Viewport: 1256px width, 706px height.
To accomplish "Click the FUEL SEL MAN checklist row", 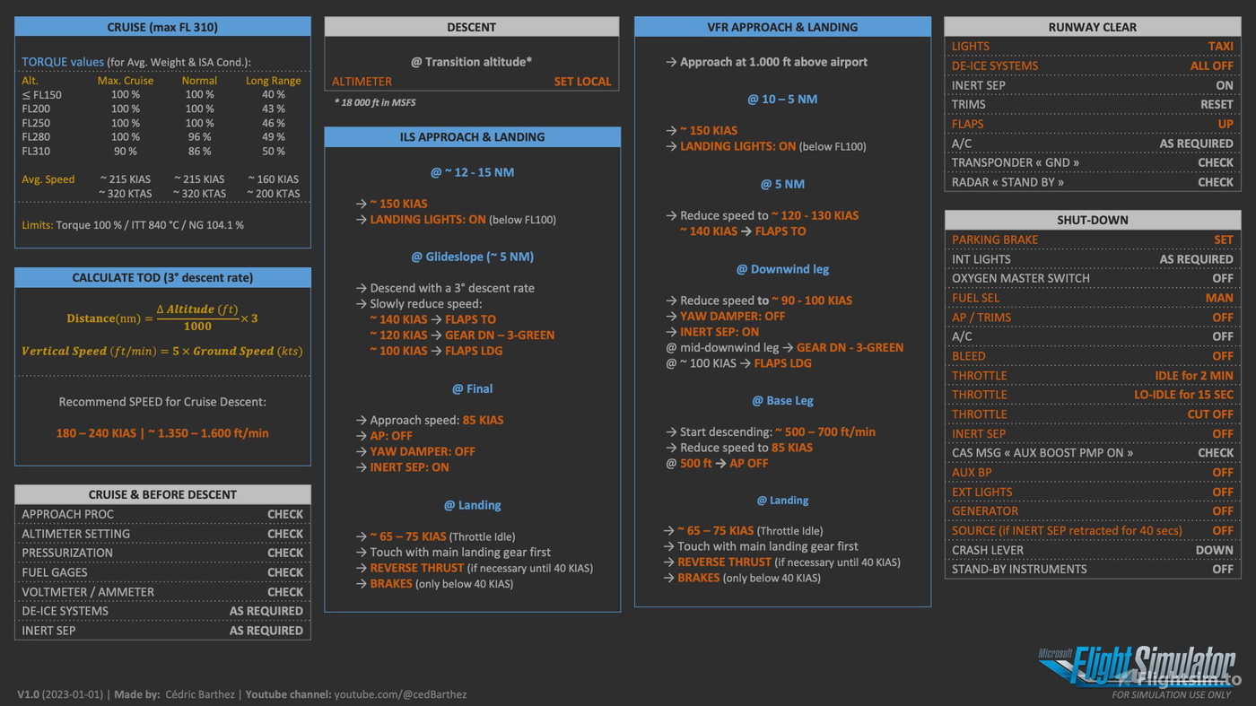I will (1092, 298).
